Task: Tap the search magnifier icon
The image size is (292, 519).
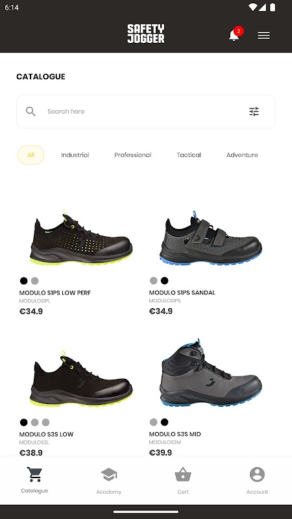Action: click(30, 111)
